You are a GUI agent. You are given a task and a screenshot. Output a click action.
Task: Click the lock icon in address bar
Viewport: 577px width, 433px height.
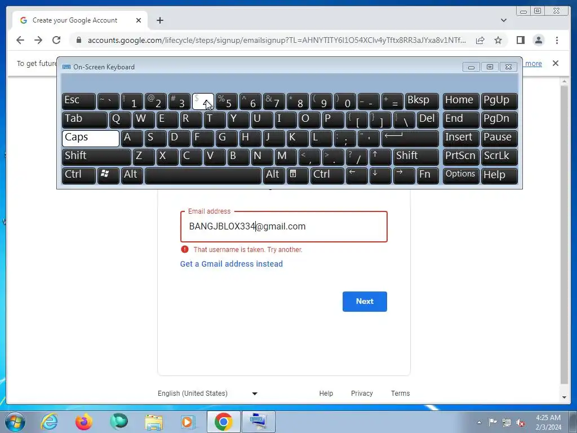79,40
